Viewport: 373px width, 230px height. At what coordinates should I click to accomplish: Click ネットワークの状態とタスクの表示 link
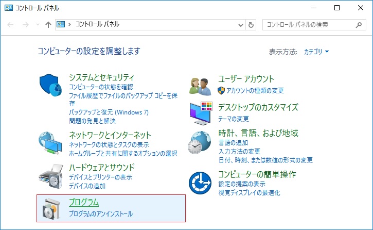tap(109, 145)
